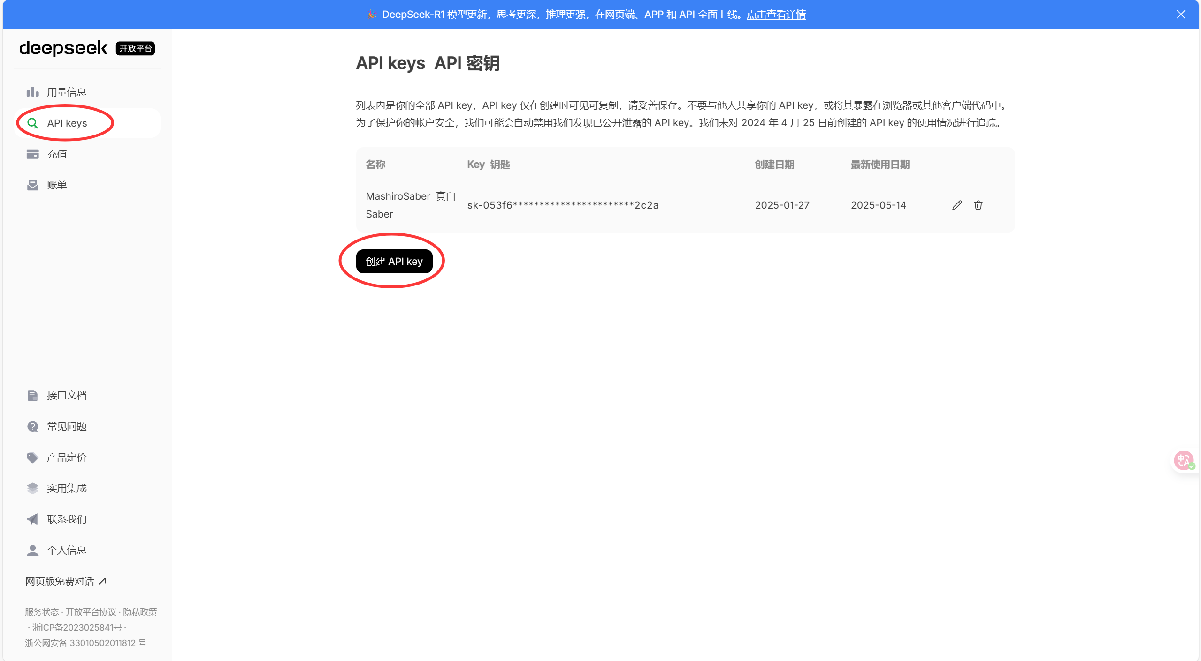
Task: Select the API keys sidebar entry
Action: click(67, 123)
